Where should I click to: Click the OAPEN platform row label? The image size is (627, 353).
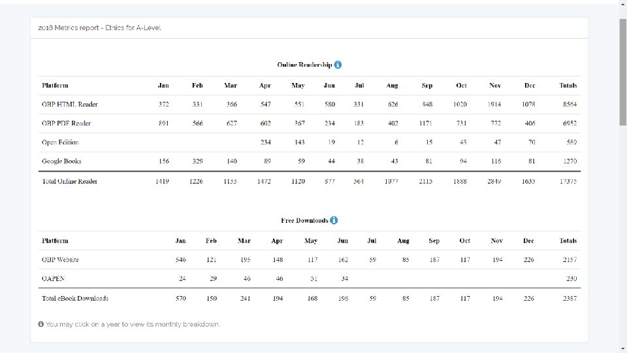[52, 279]
